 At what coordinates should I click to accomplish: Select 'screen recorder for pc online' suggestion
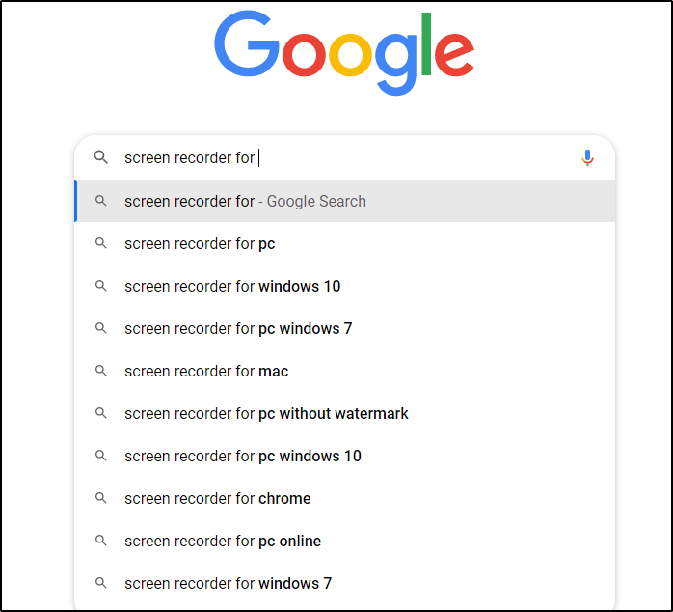(223, 541)
